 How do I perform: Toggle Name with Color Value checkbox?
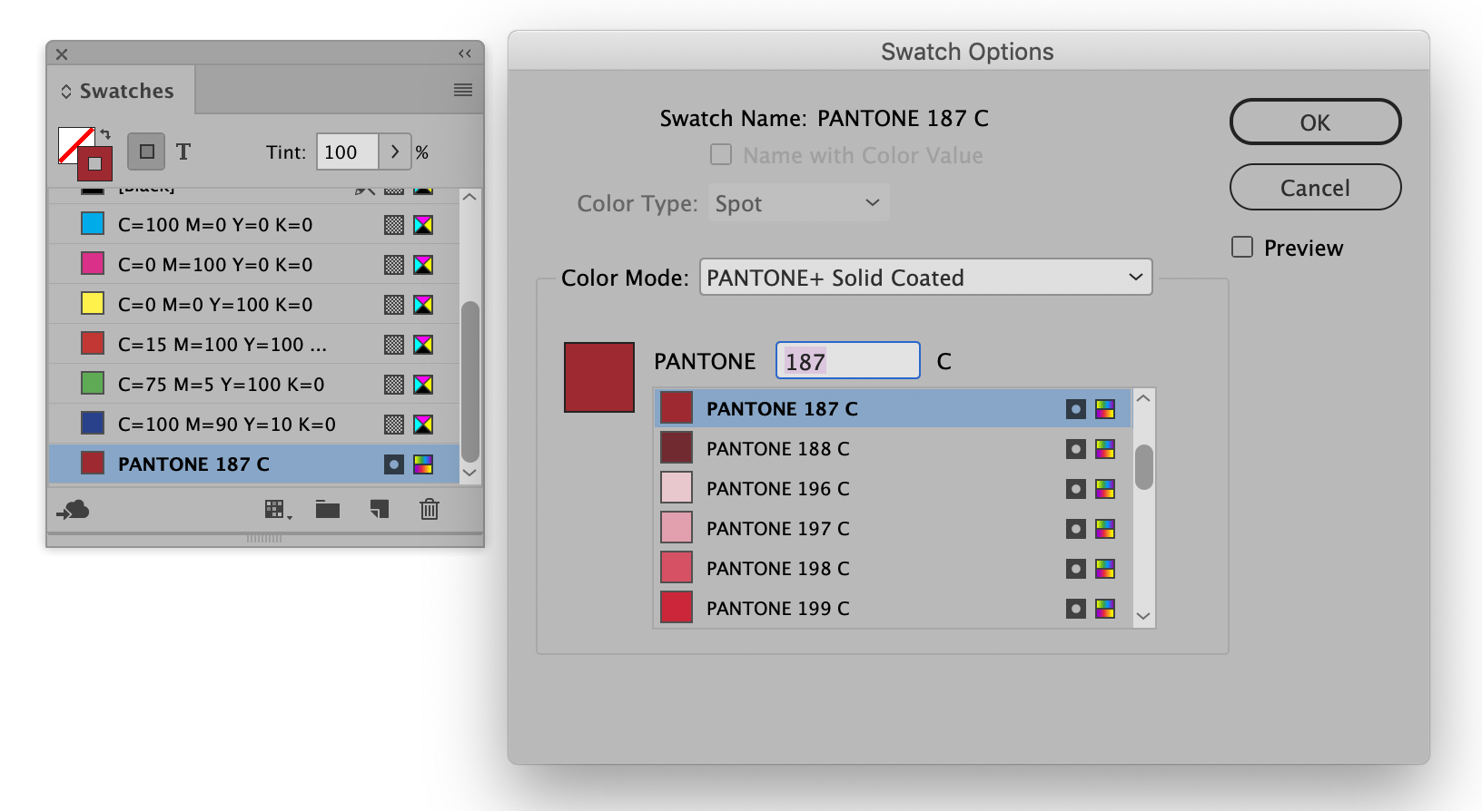pos(721,154)
